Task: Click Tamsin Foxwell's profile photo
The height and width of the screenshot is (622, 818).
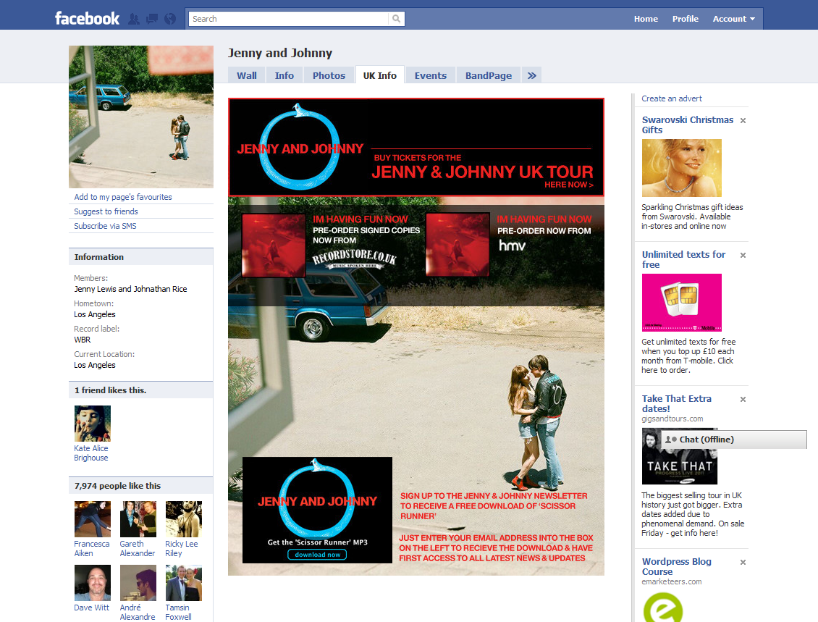Action: [184, 583]
